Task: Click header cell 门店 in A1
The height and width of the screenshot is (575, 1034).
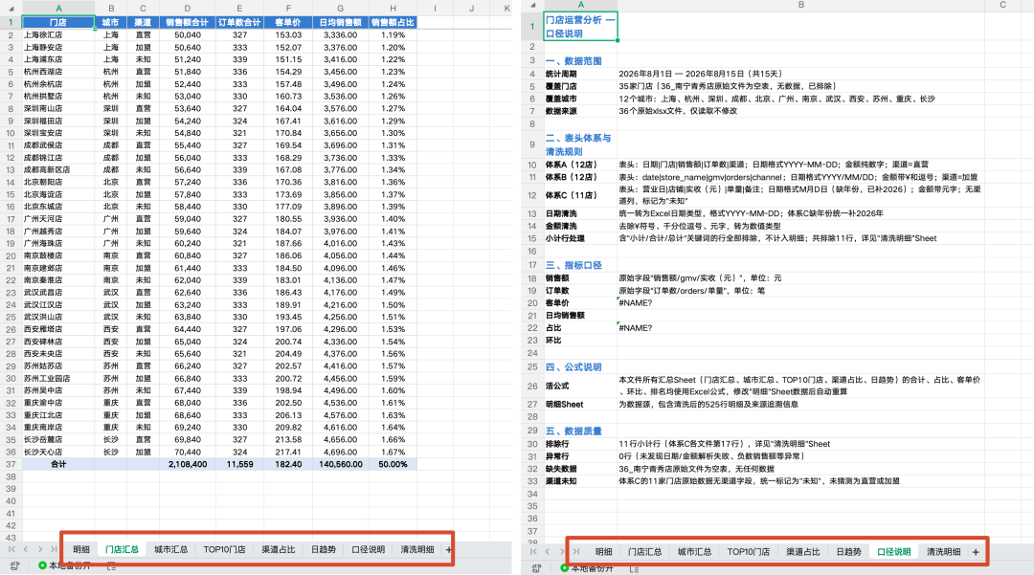Action: point(58,22)
